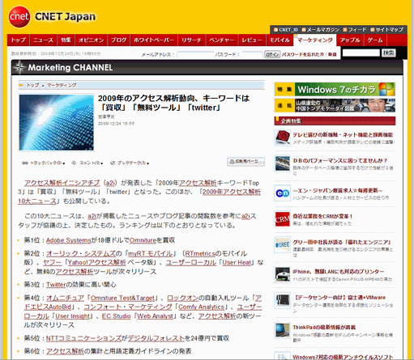Image resolution: width=414 pixels, height=360 pixels.
Task: Open iPhone、無線LAN printer sidebar article
Action: 339,272
